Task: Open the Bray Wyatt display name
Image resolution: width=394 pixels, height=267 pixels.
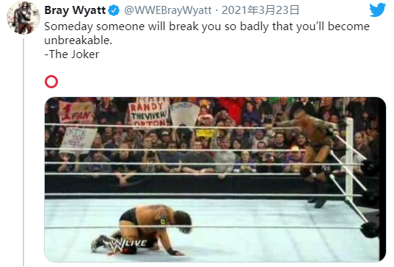Action: pos(75,10)
